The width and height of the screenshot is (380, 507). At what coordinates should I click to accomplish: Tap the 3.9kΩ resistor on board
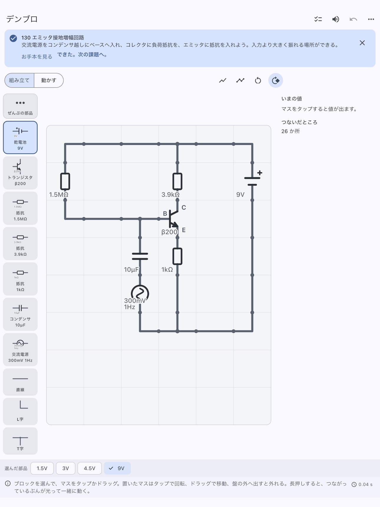coord(177,181)
